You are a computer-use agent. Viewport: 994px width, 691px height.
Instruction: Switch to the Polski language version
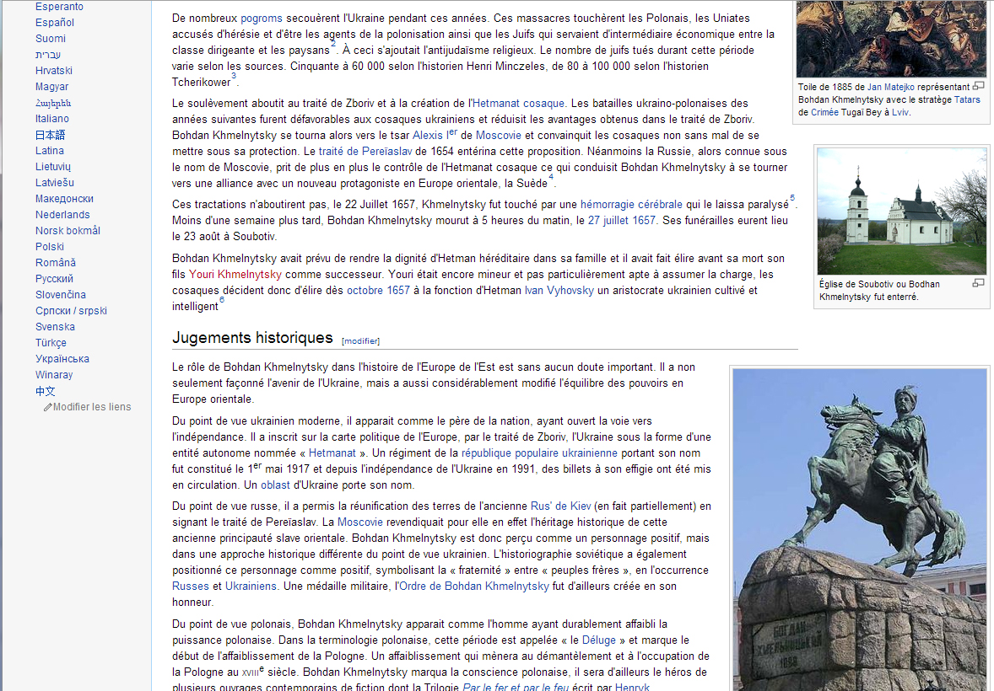[50, 247]
